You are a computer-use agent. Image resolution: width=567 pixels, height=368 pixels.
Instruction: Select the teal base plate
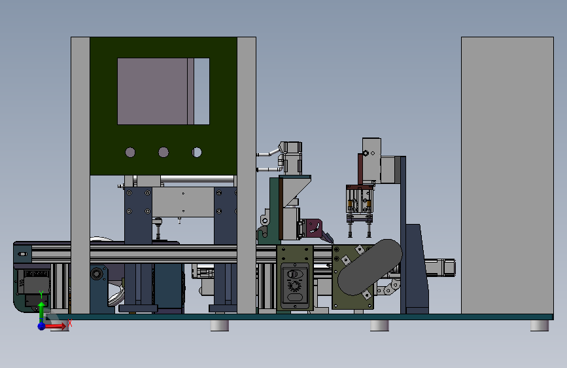300,317
